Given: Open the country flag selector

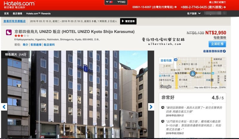Looking at the screenshot, I should point(109,2).
